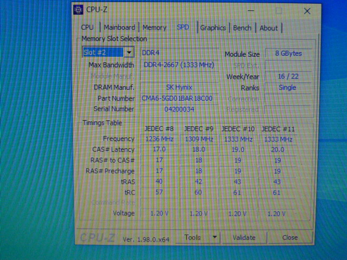Select the SPD tab

pos(183,27)
